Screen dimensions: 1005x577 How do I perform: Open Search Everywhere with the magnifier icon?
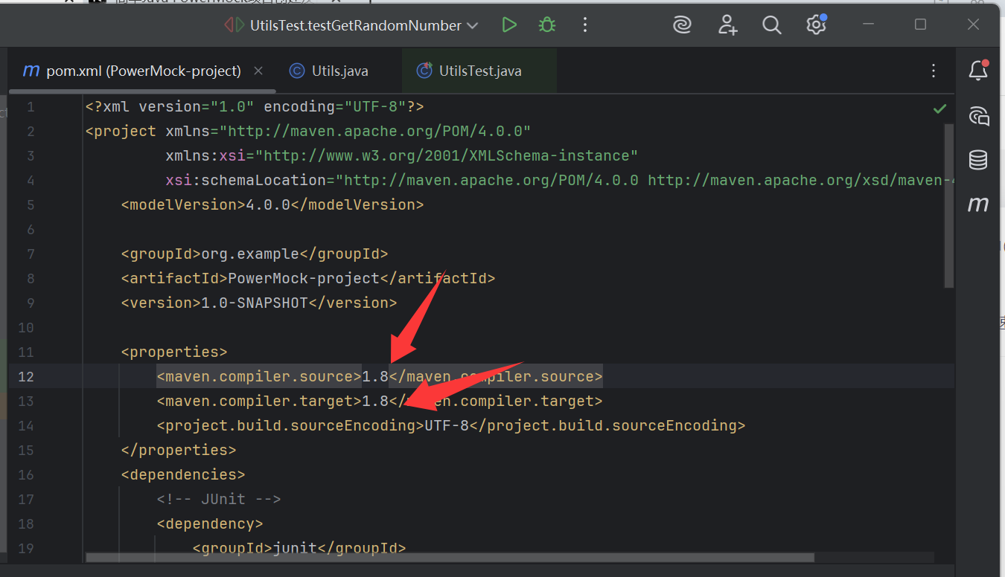(x=771, y=25)
